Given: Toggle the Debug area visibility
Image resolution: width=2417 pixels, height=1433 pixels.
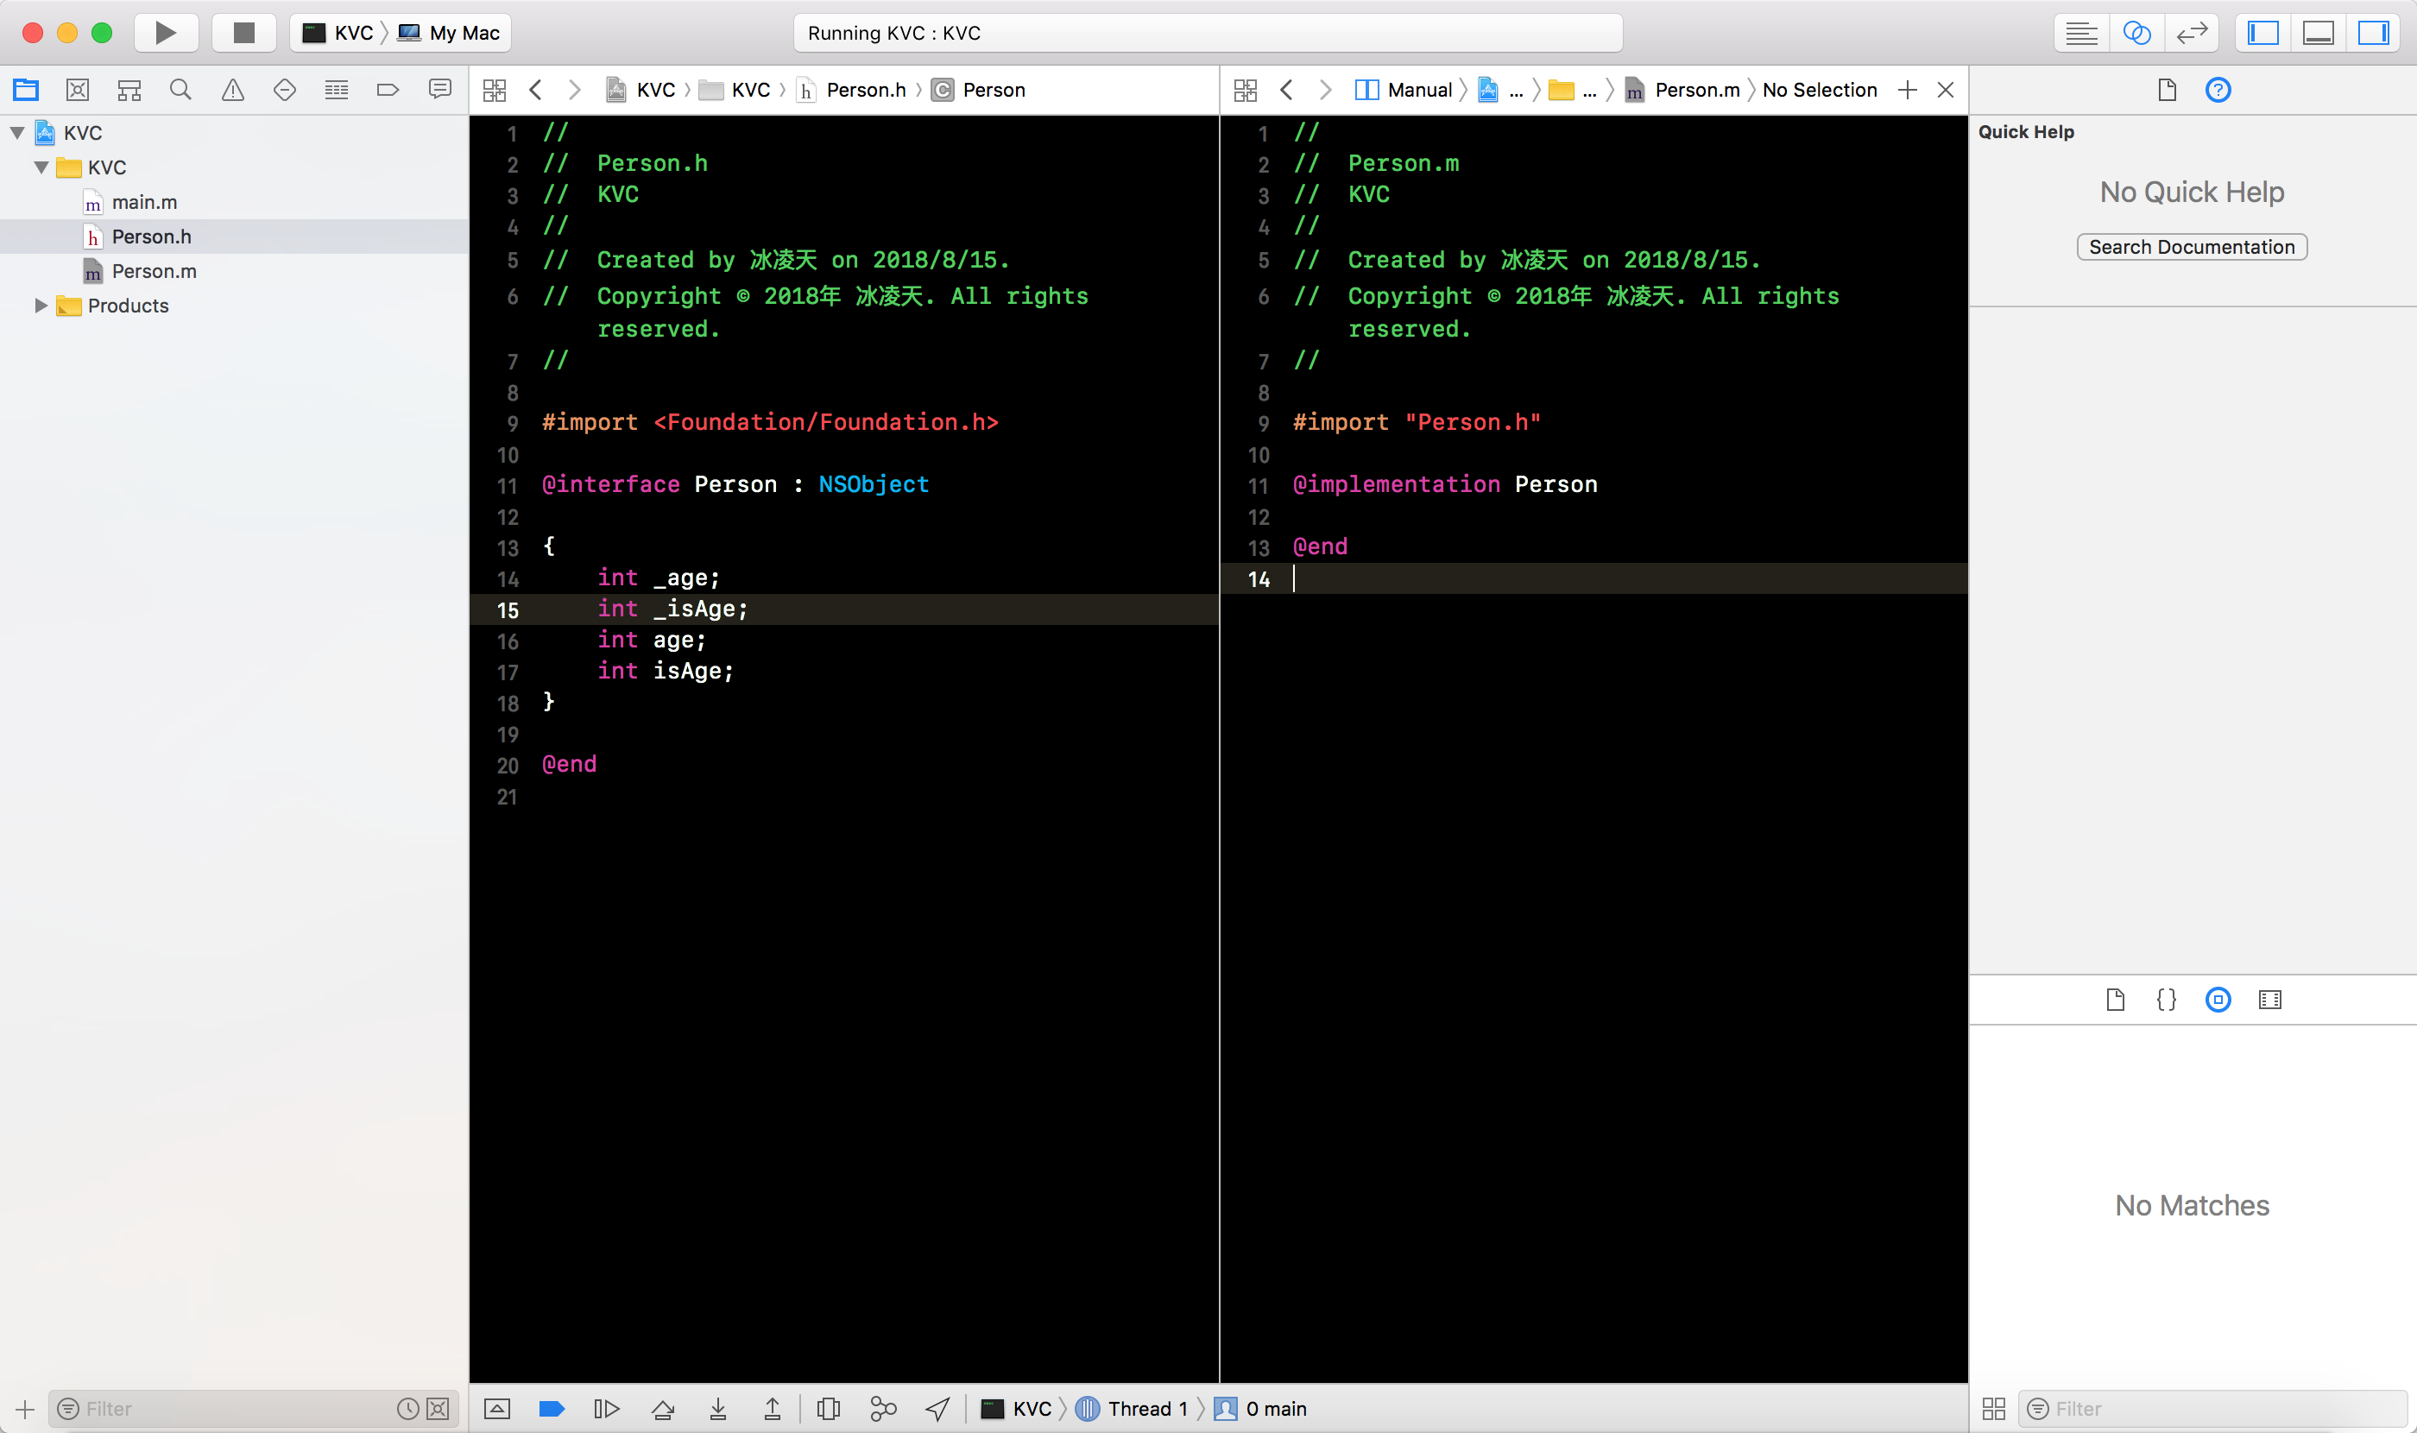Looking at the screenshot, I should click(2318, 33).
